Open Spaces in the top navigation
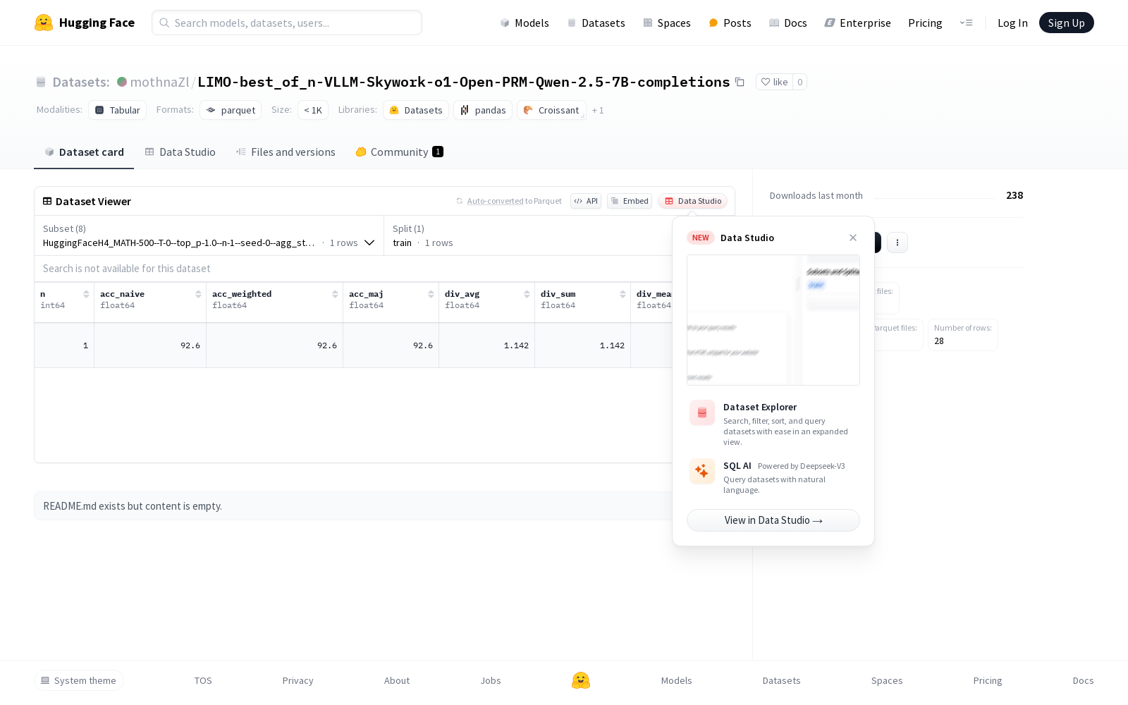The image size is (1128, 705). click(x=667, y=23)
